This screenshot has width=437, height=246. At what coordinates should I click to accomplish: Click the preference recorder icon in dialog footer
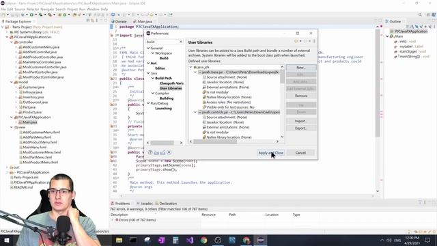coord(169,152)
